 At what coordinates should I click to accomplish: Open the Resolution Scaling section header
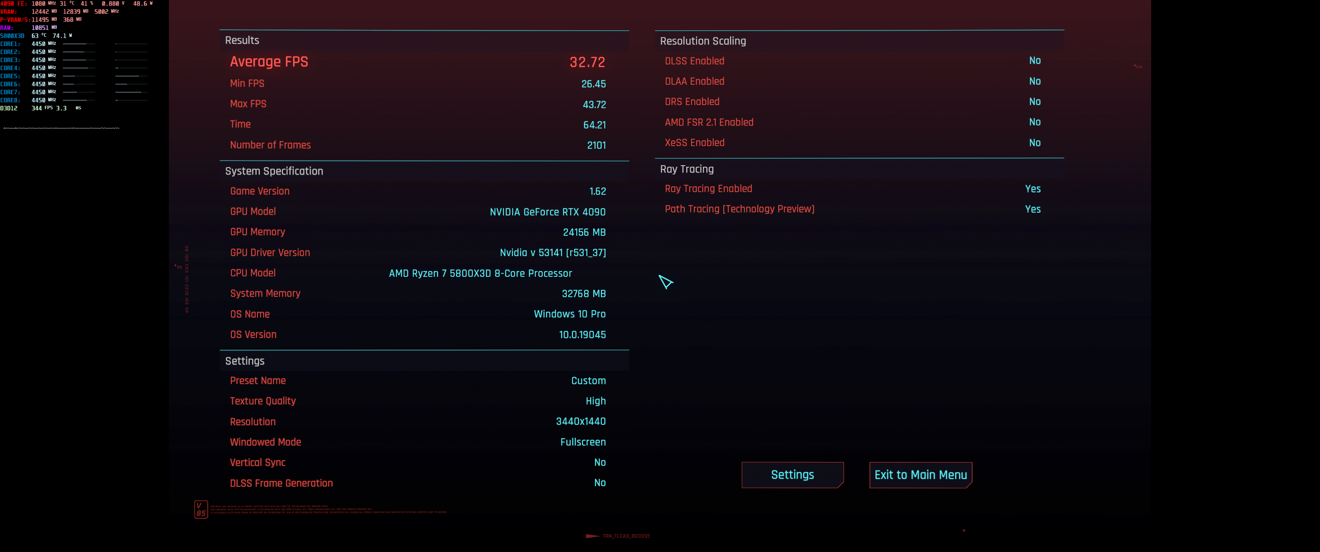(702, 41)
